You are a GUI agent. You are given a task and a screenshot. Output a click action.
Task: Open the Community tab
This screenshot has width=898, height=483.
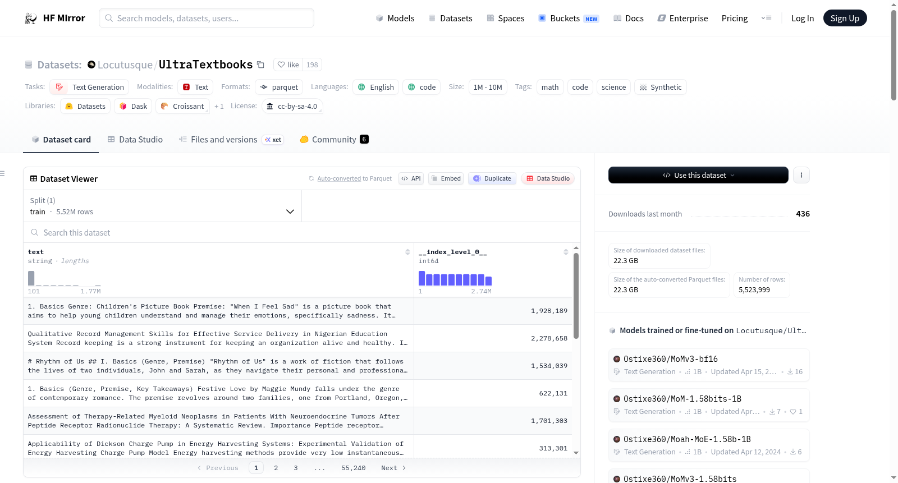pos(334,140)
